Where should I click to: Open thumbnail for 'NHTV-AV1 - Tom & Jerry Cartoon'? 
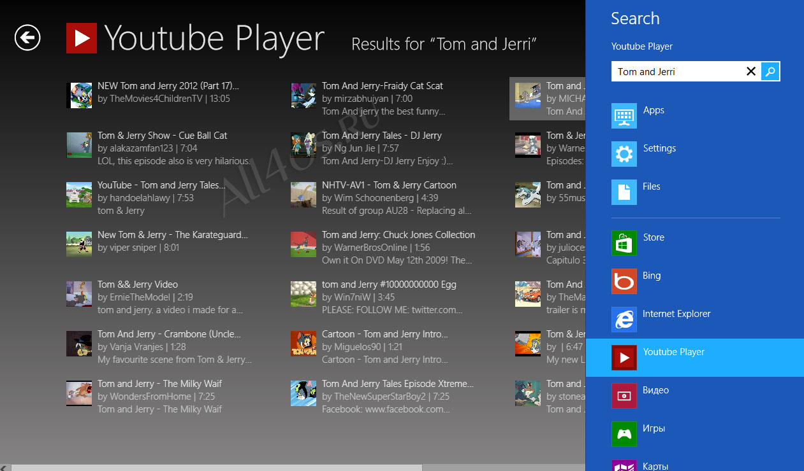pyautogui.click(x=303, y=195)
